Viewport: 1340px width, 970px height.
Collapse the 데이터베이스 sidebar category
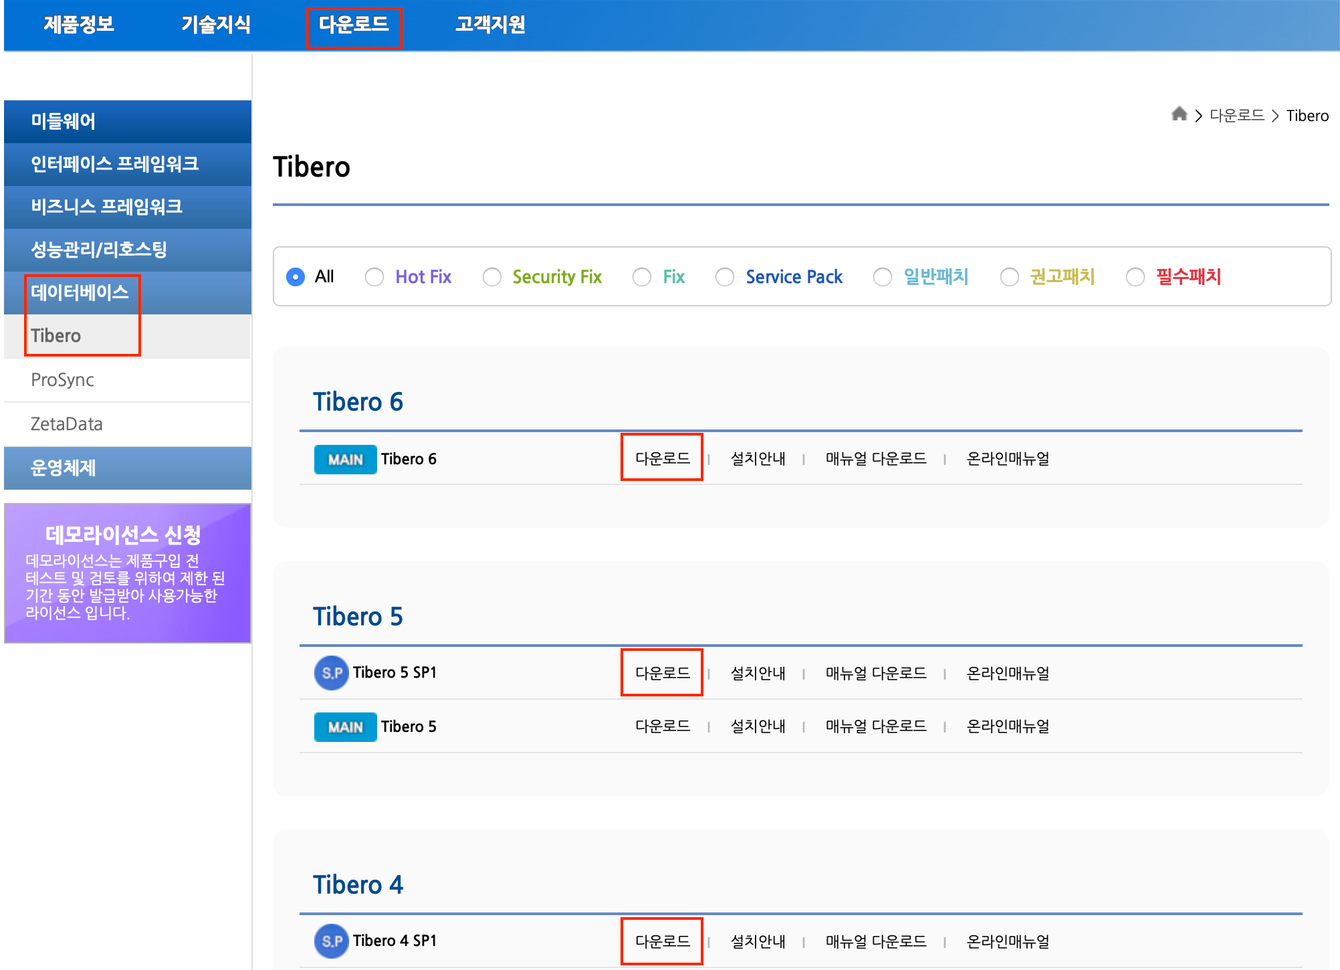pos(128,293)
